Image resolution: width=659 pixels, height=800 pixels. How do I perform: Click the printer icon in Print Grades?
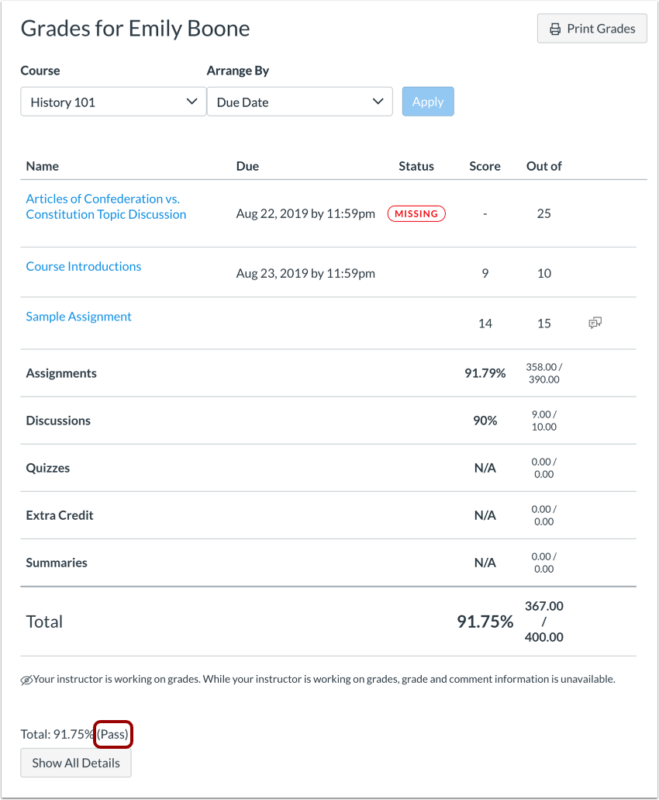pos(555,29)
